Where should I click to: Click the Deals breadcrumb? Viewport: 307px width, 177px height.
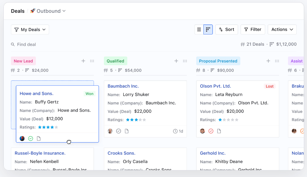(x=17, y=11)
